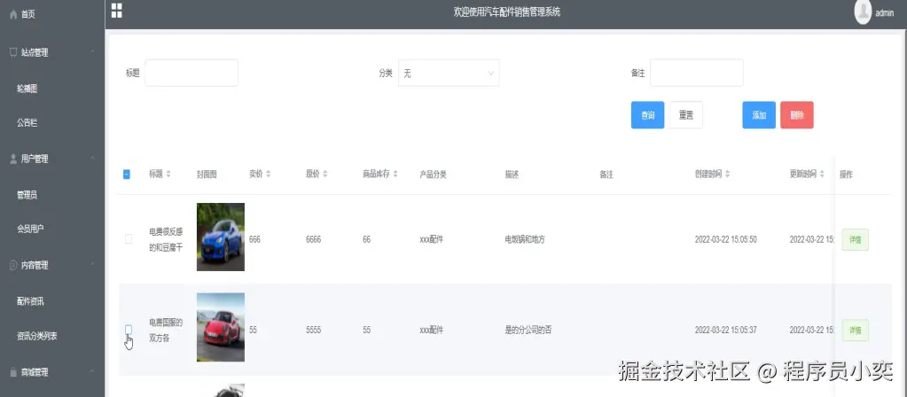Click the 用户管理 person icon
This screenshot has height=397, width=907.
pyautogui.click(x=13, y=159)
